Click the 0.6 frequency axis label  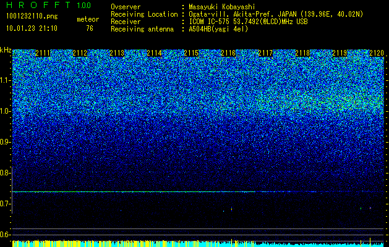coord(5,235)
